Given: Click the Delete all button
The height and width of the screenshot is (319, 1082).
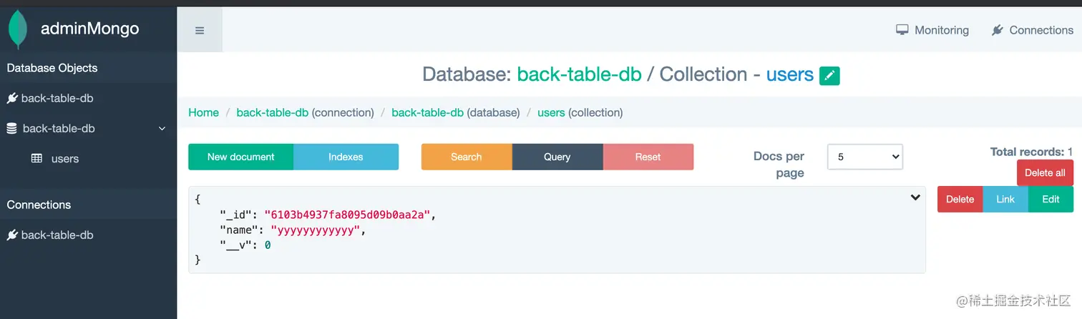Looking at the screenshot, I should 1045,172.
